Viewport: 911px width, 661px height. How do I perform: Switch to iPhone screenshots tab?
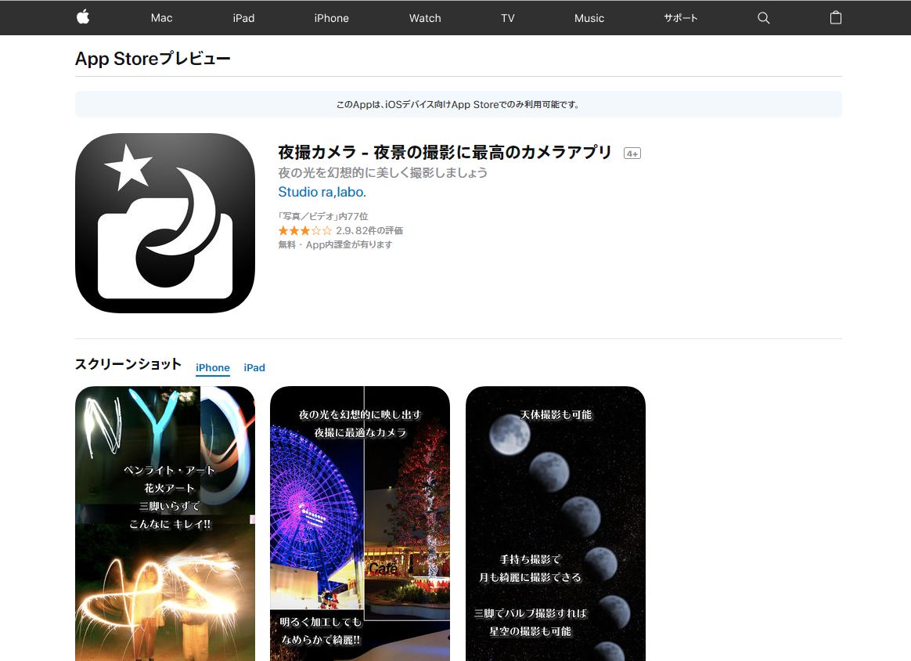pos(213,368)
